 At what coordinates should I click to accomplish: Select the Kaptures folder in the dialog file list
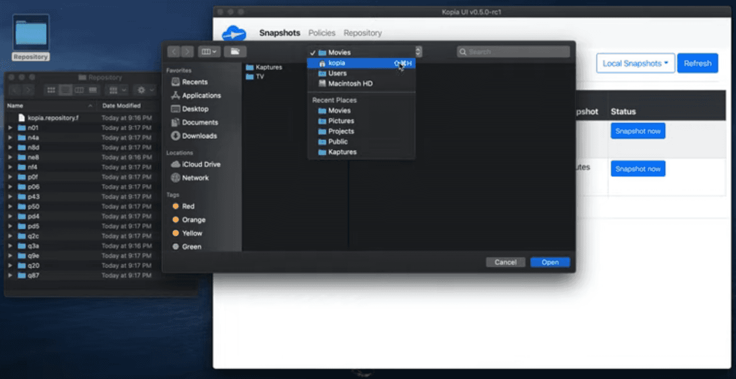(264, 67)
